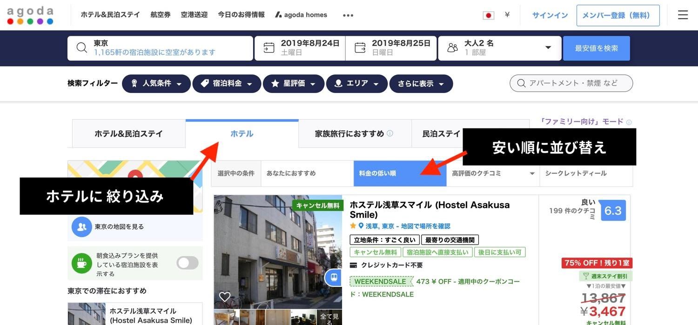Open 空港送迎 in top navigation

[194, 15]
